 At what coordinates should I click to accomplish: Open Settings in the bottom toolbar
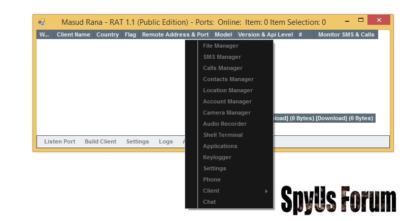tap(138, 142)
